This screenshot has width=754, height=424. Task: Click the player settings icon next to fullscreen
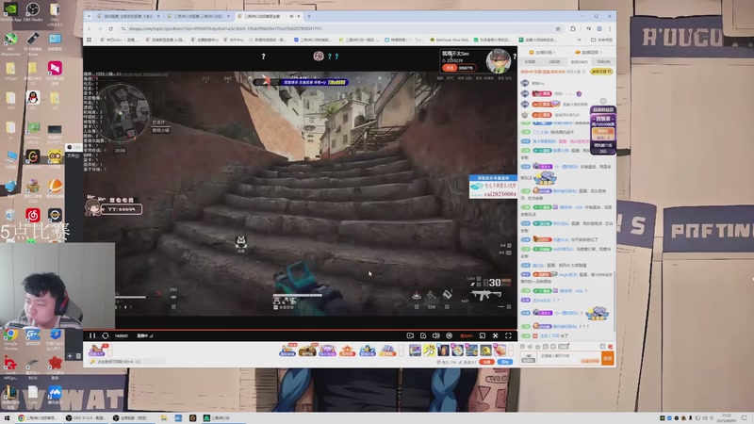[496, 335]
